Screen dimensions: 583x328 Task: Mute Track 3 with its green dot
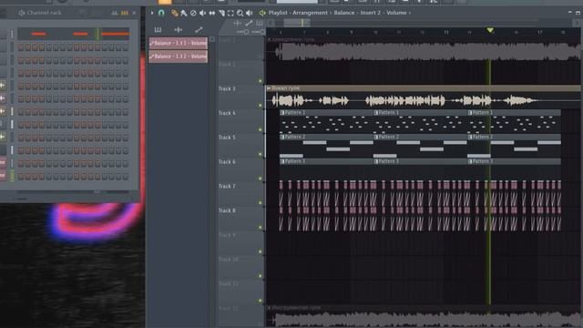point(261,106)
